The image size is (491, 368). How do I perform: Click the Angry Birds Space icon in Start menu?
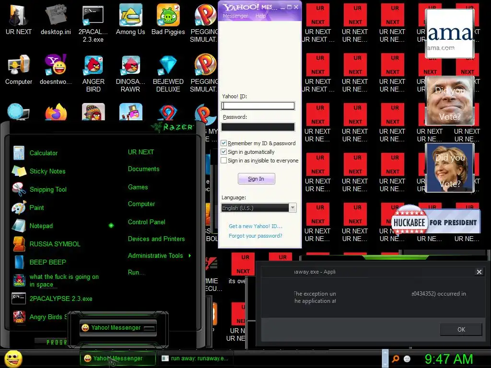19,280
